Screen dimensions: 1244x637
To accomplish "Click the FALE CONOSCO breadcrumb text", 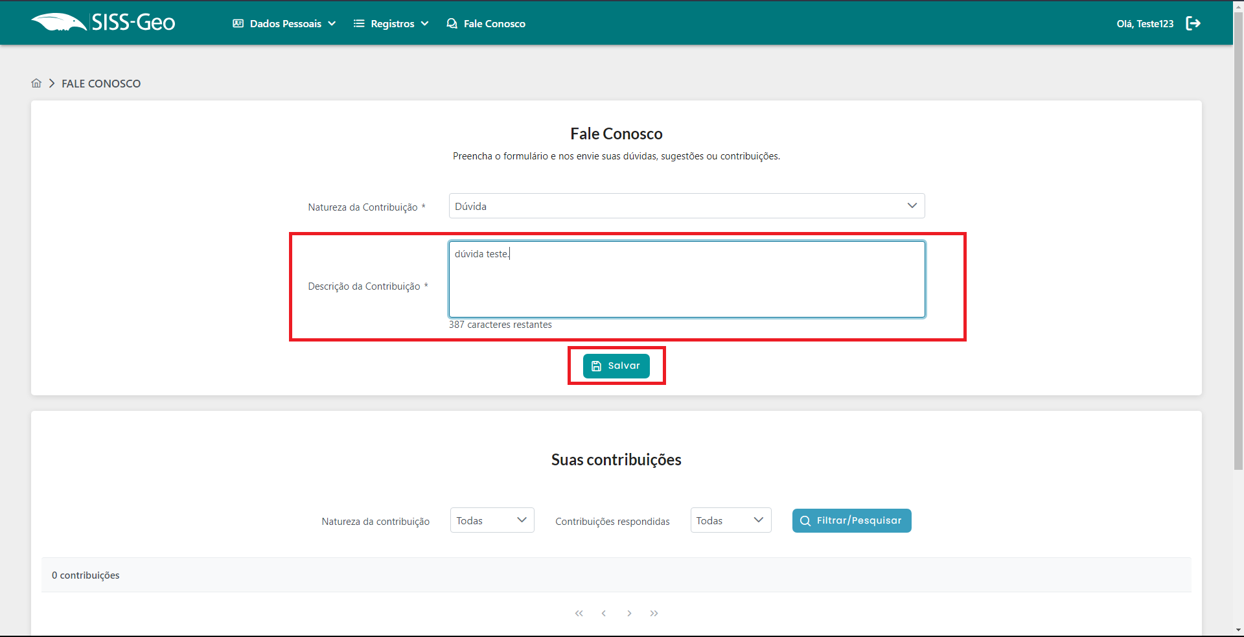I will [101, 84].
